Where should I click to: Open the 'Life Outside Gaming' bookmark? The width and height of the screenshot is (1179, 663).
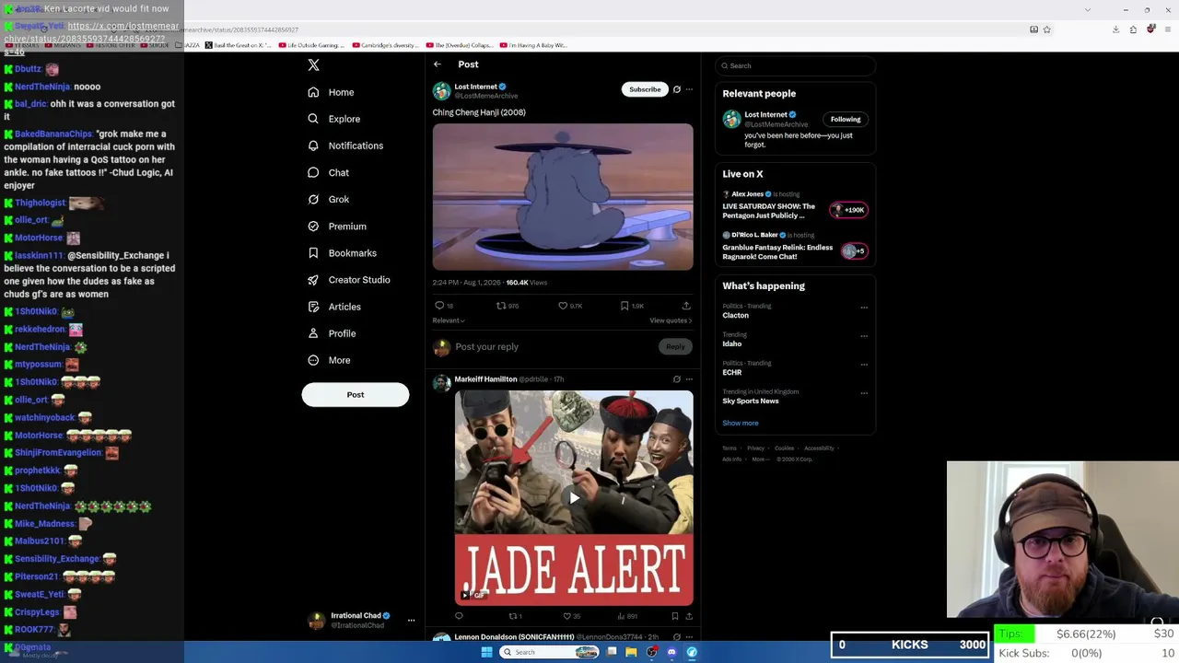point(311,45)
